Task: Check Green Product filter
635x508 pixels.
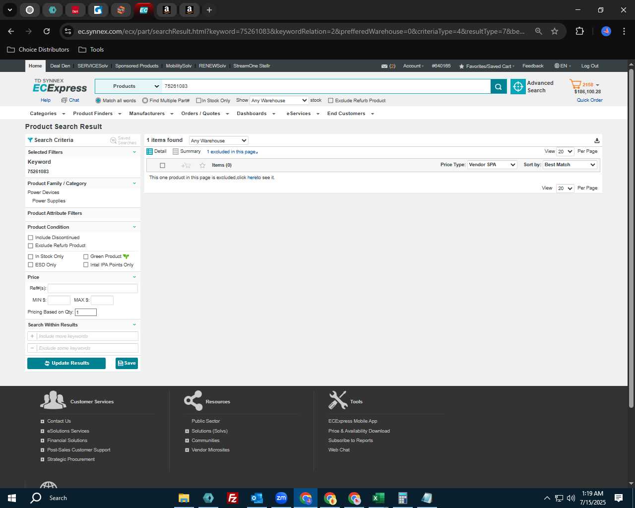Action: click(86, 256)
